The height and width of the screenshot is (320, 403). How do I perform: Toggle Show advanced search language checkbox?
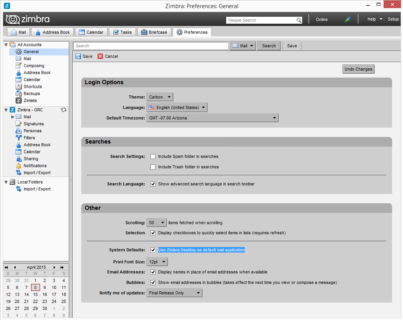pyautogui.click(x=153, y=184)
